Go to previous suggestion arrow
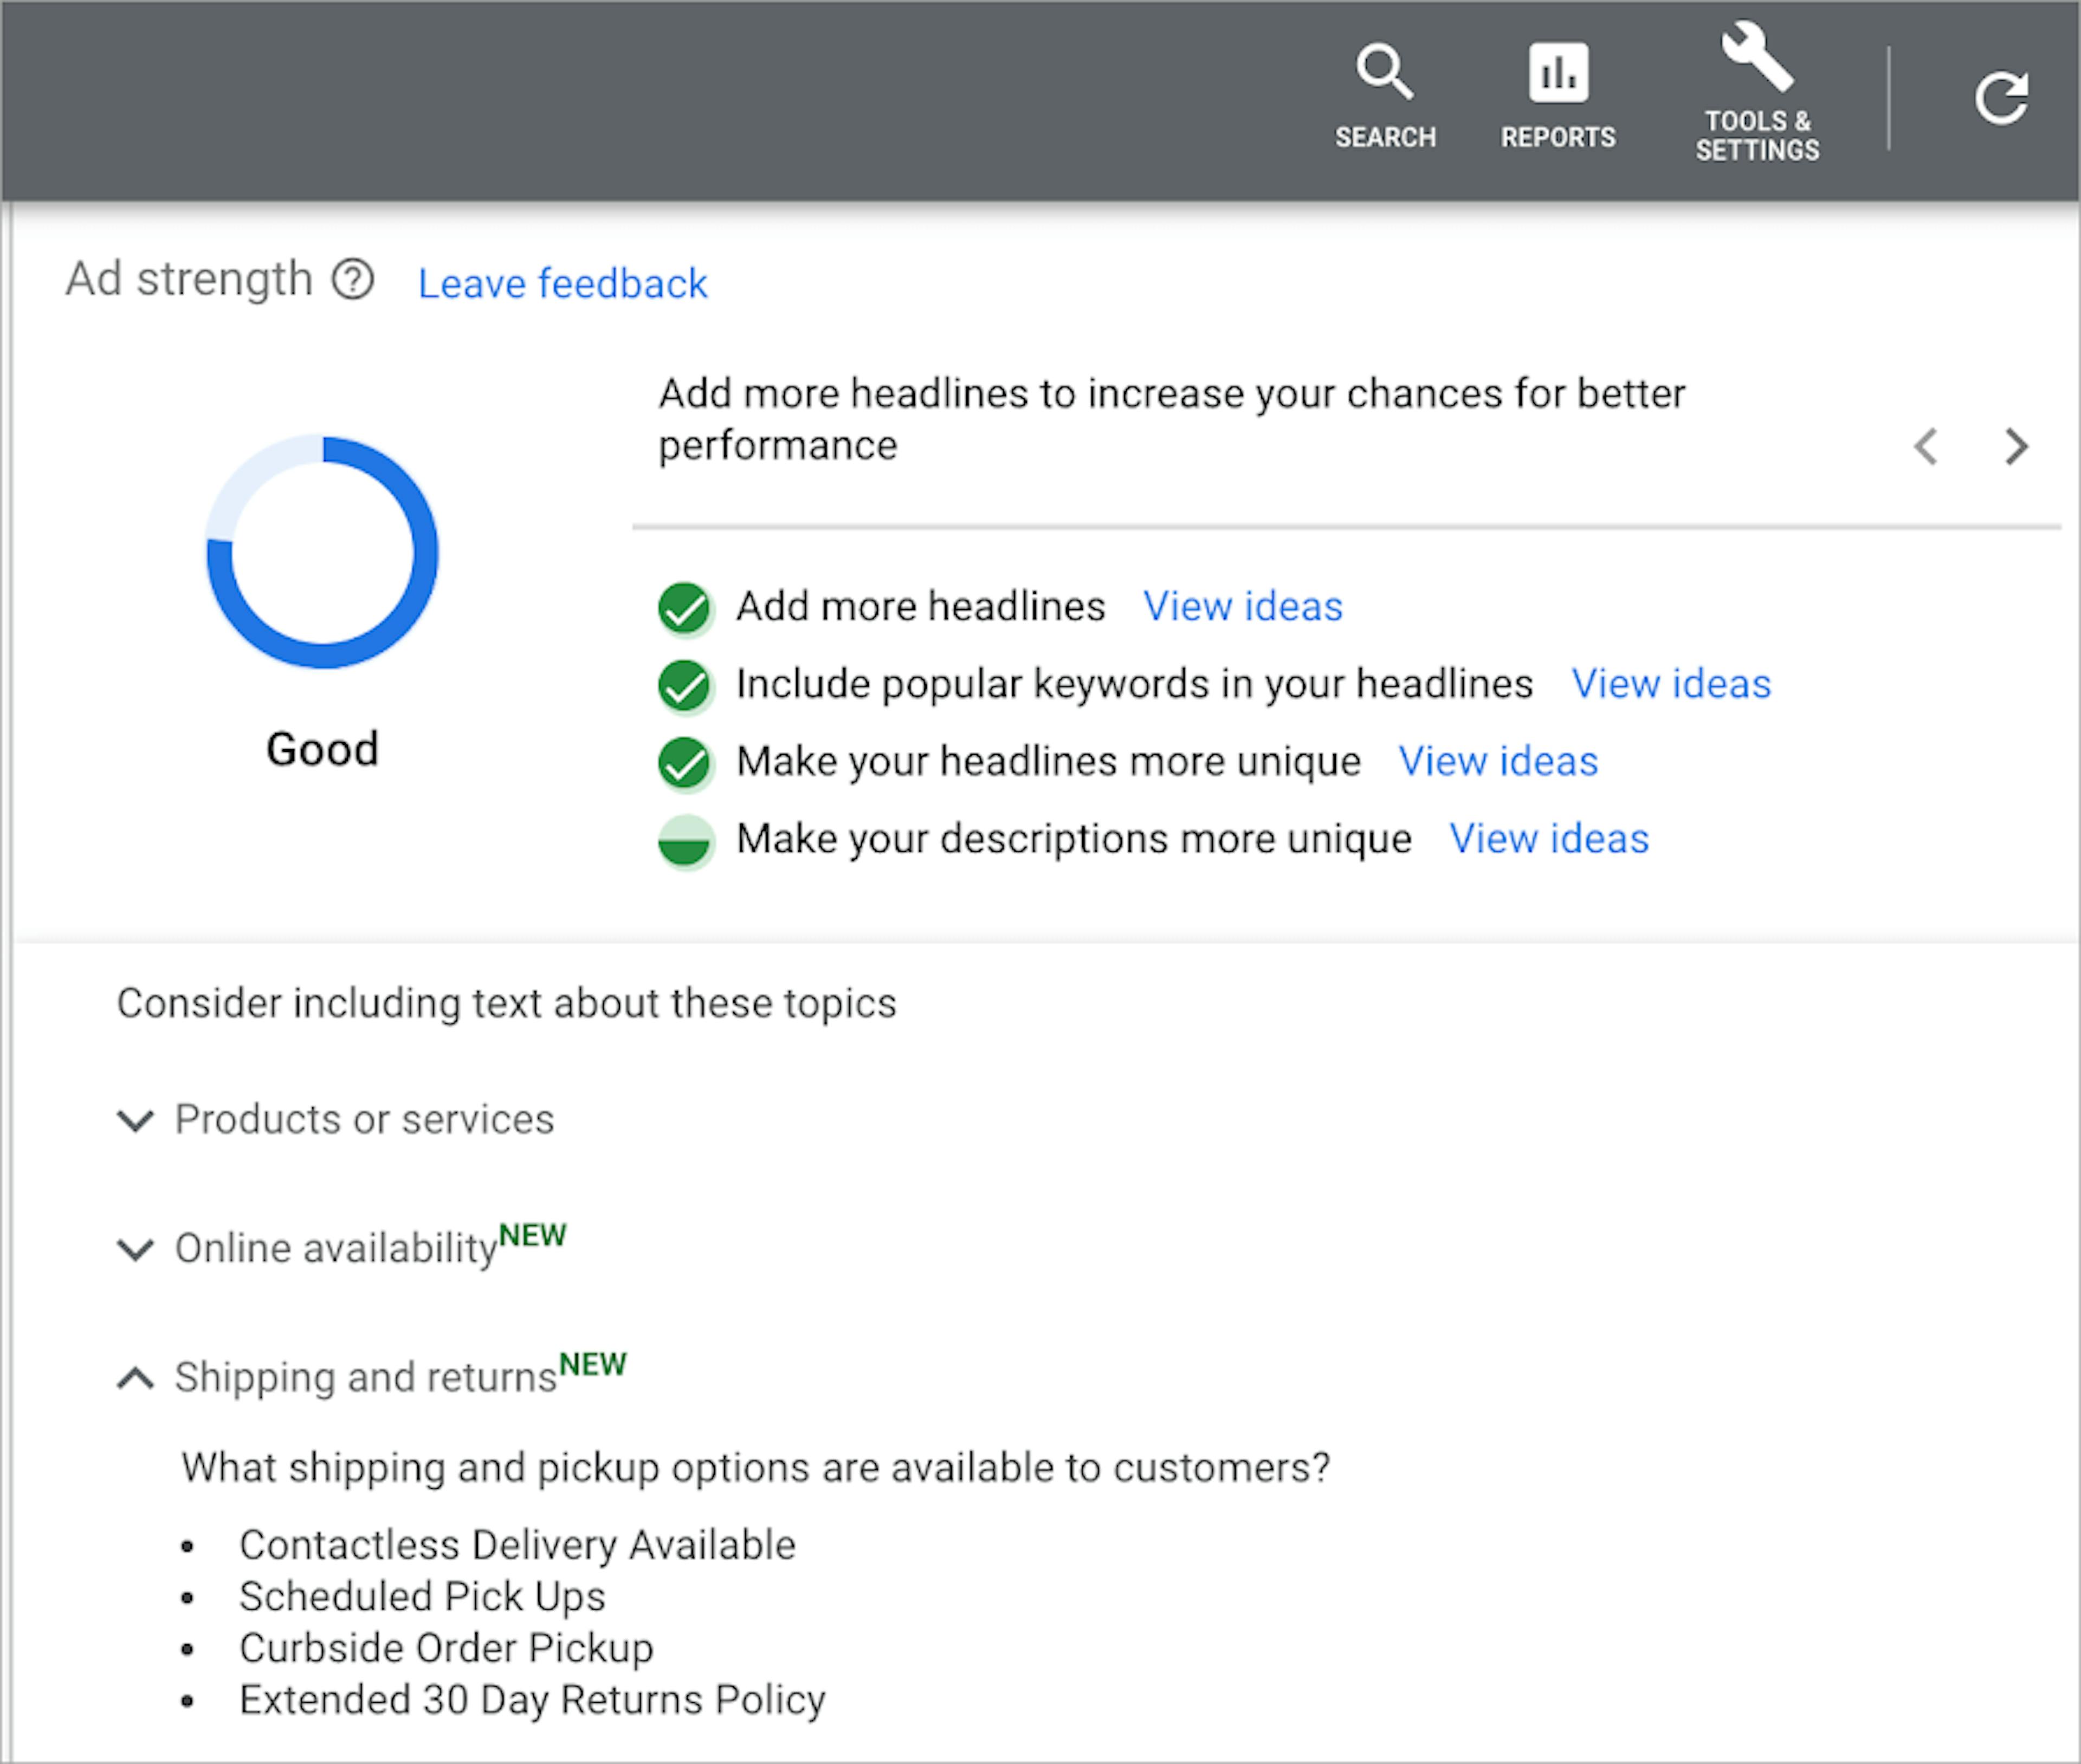 coord(1926,446)
